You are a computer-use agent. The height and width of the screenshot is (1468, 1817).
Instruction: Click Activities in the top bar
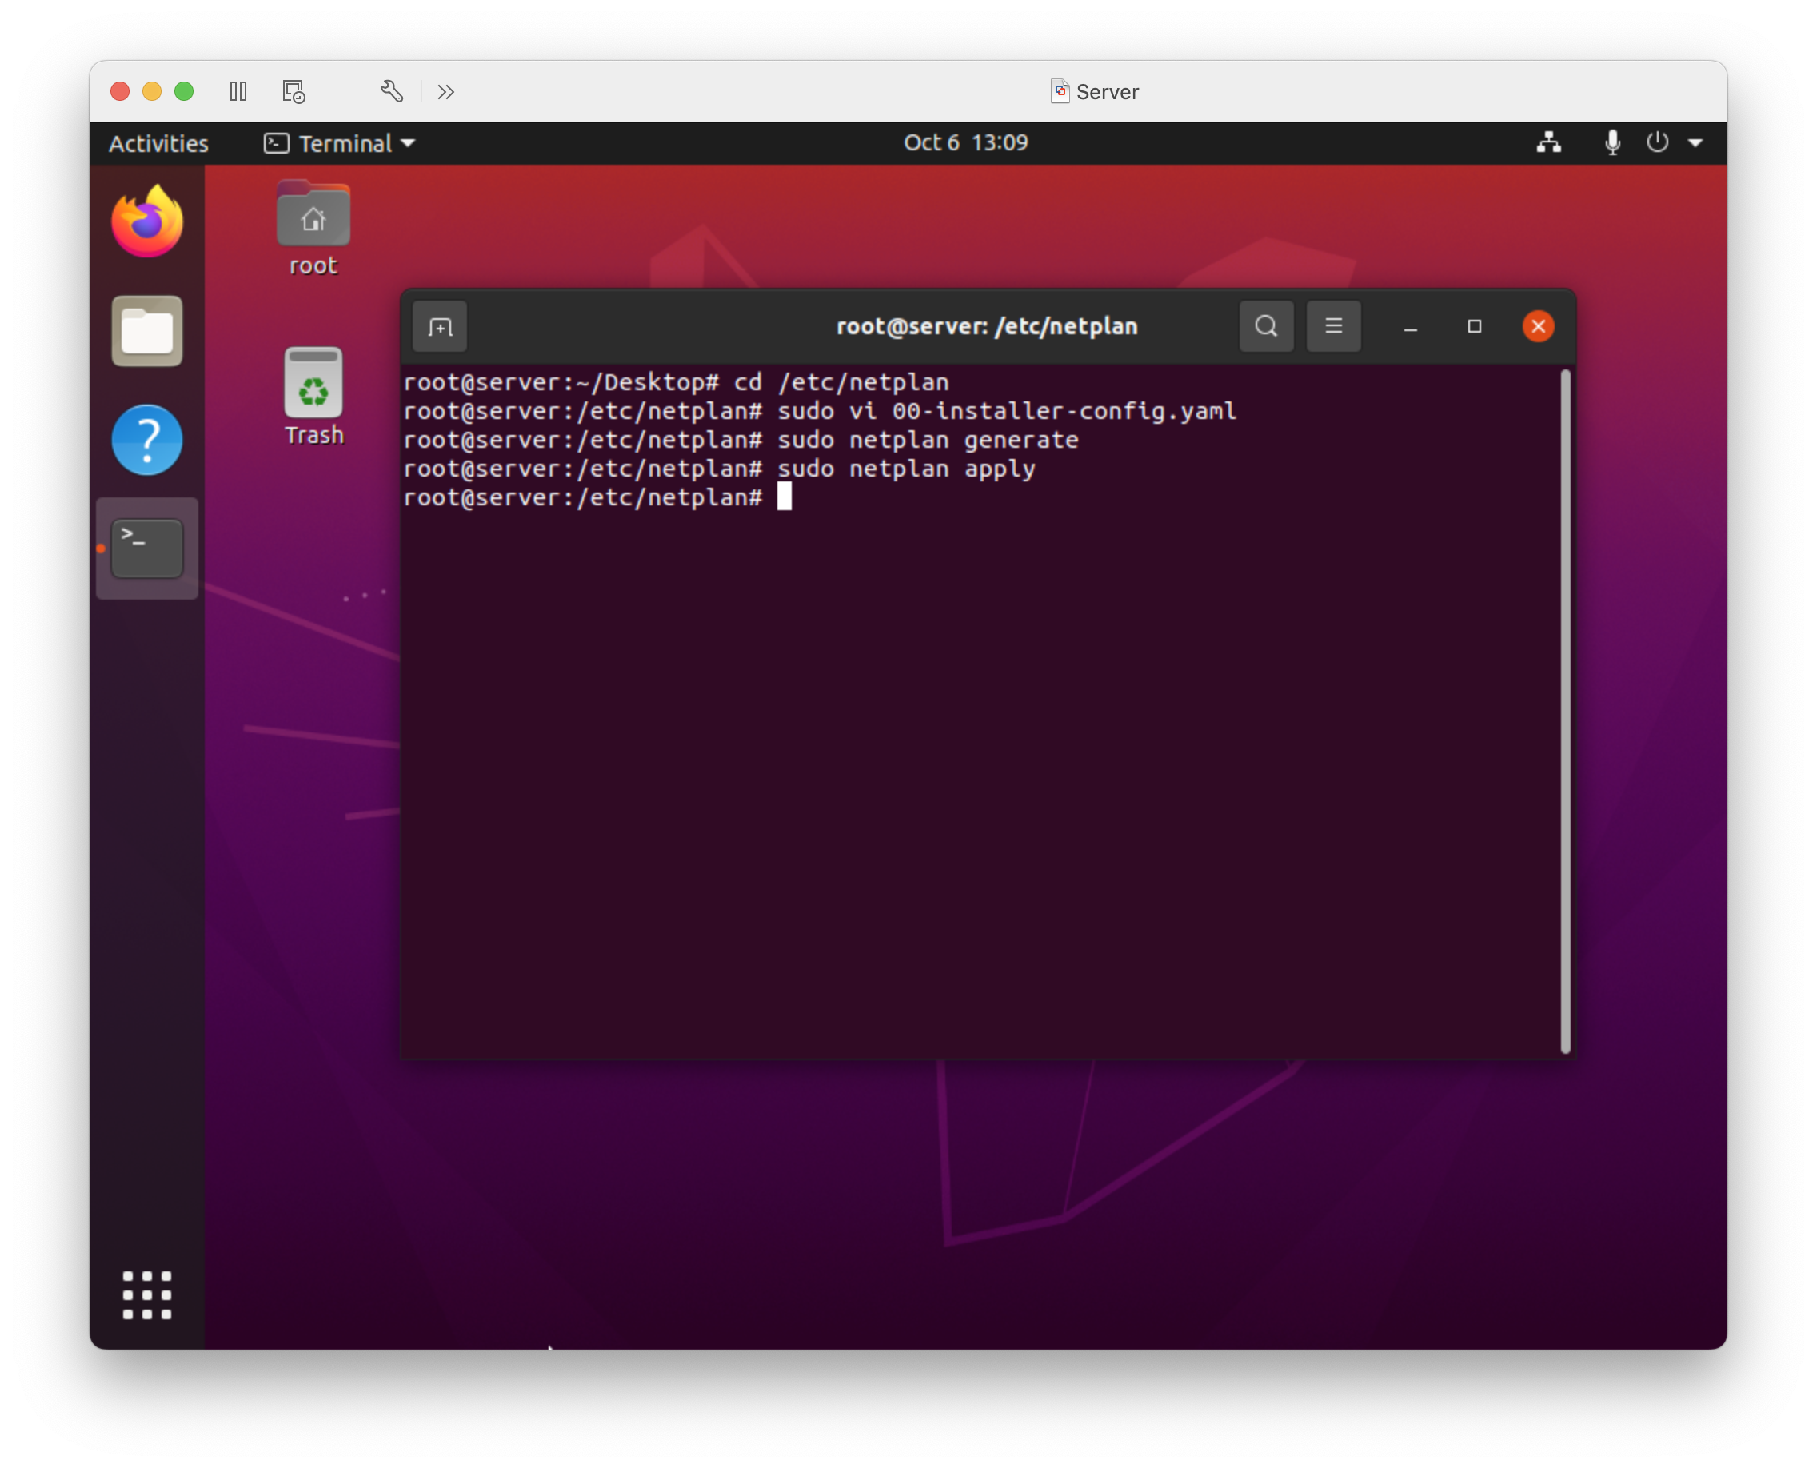158,143
